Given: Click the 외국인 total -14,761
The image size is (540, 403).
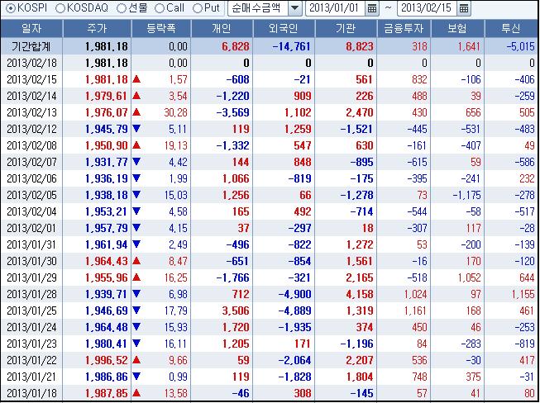Looking at the screenshot, I should click(x=292, y=47).
